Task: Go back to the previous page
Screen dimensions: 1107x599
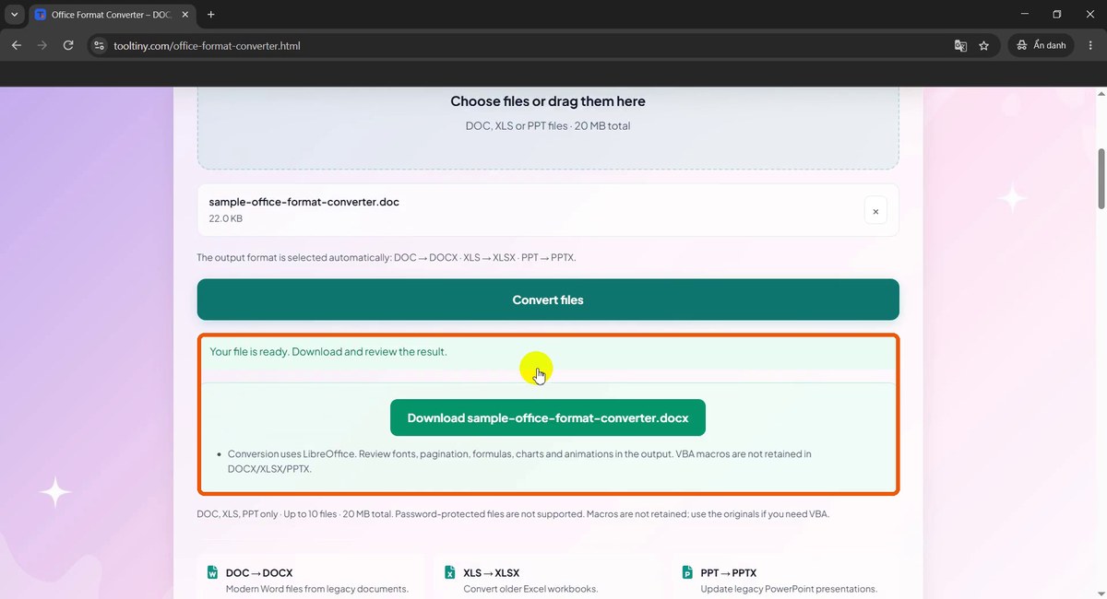Action: click(17, 45)
